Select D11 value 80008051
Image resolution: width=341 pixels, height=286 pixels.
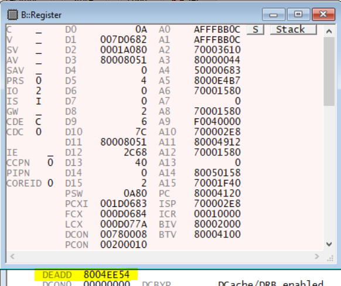124,142
